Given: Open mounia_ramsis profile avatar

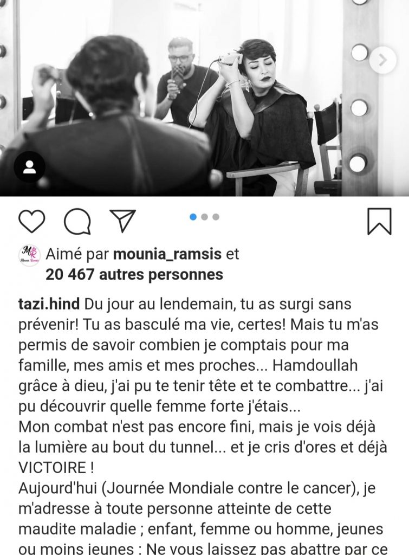Looking at the screenshot, I should (29, 255).
